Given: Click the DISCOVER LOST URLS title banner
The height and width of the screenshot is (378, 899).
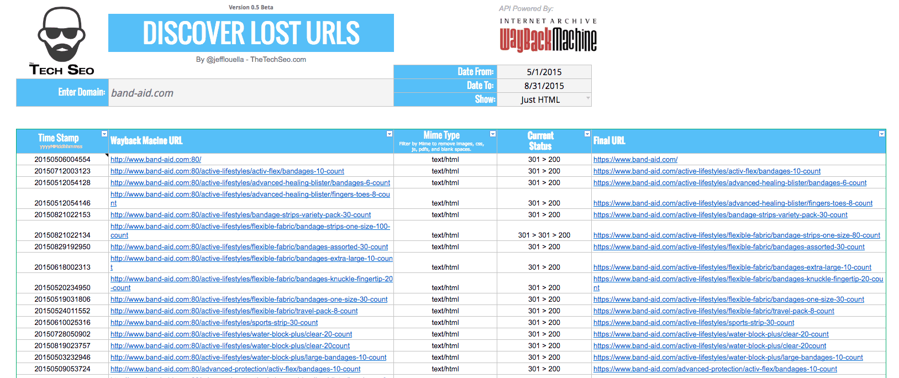Looking at the screenshot, I should pyautogui.click(x=251, y=33).
